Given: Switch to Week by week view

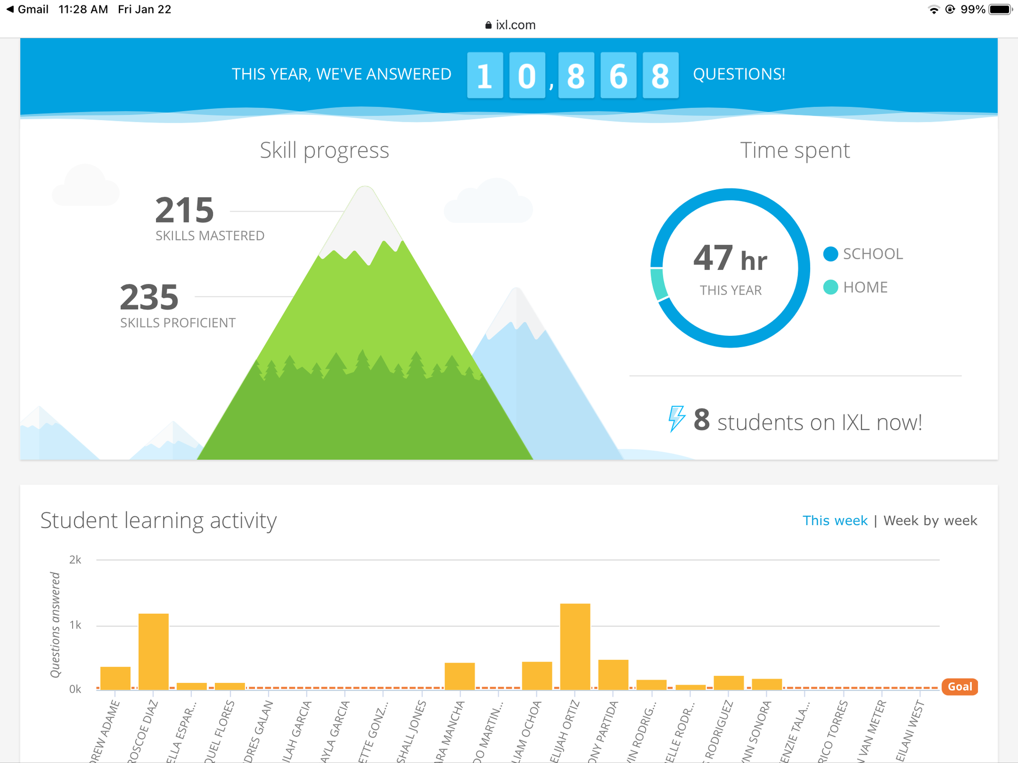Looking at the screenshot, I should (930, 521).
